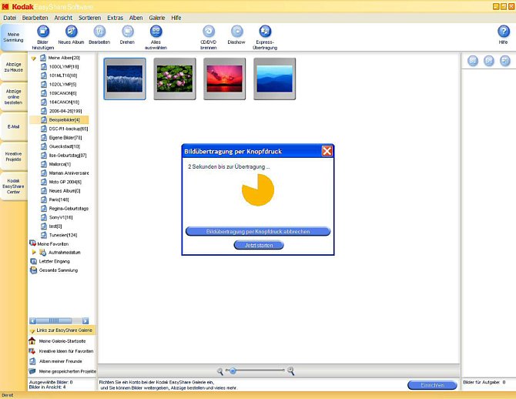Switch to Meine Sammlung tab
Image resolution: width=516 pixels, height=399 pixels.
tap(14, 37)
